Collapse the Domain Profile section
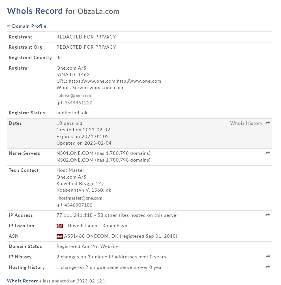Screen dimensions: 281x285 [27, 26]
